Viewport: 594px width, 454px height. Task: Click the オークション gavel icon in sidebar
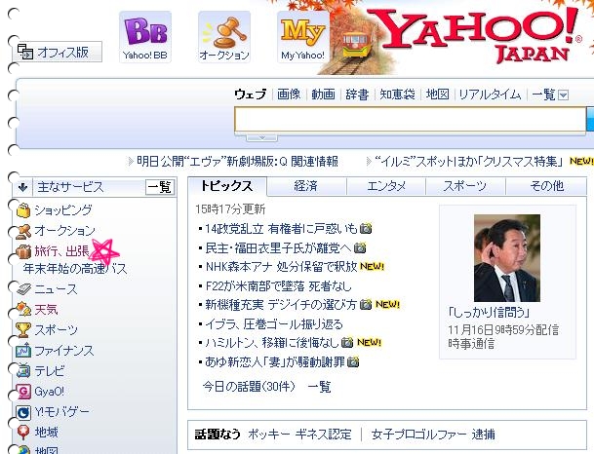23,231
